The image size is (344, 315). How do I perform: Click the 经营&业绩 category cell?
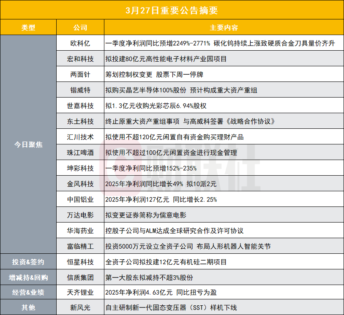point(28,292)
